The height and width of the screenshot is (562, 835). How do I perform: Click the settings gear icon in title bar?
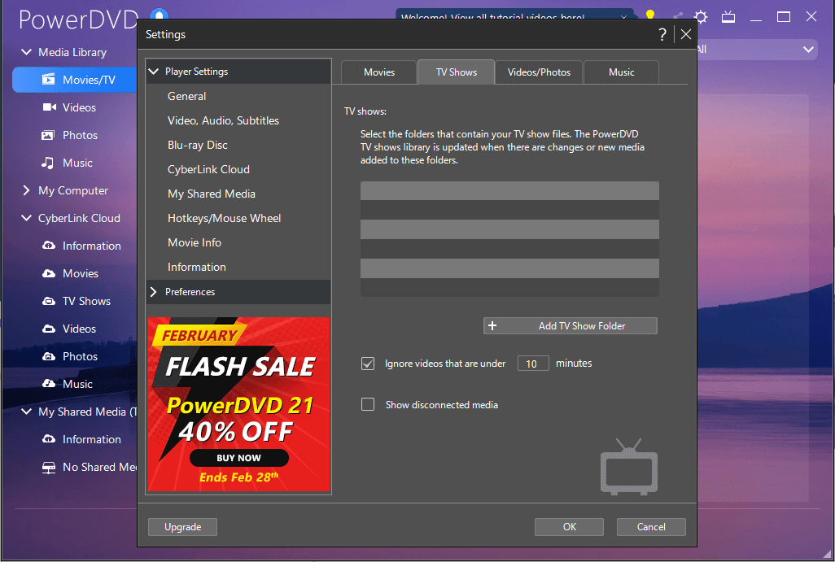coord(701,17)
